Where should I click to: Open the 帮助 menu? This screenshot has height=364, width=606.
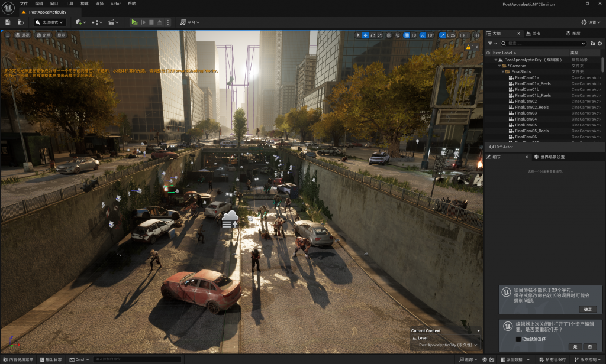[x=132, y=4]
